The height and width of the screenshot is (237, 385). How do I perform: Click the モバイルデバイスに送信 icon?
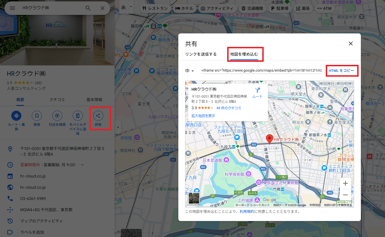coord(78,116)
